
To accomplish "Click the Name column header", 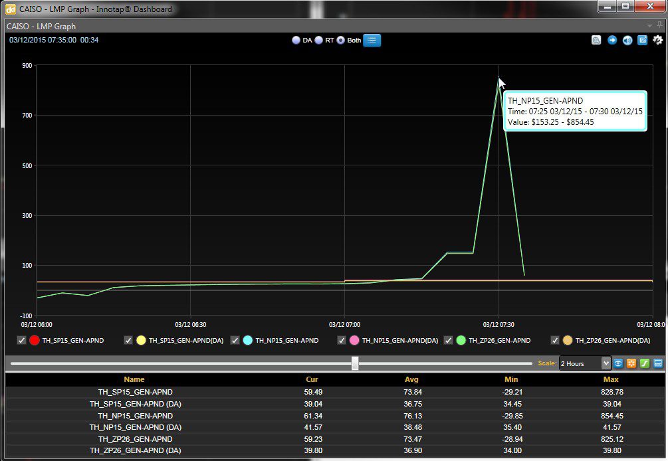I will coord(134,379).
